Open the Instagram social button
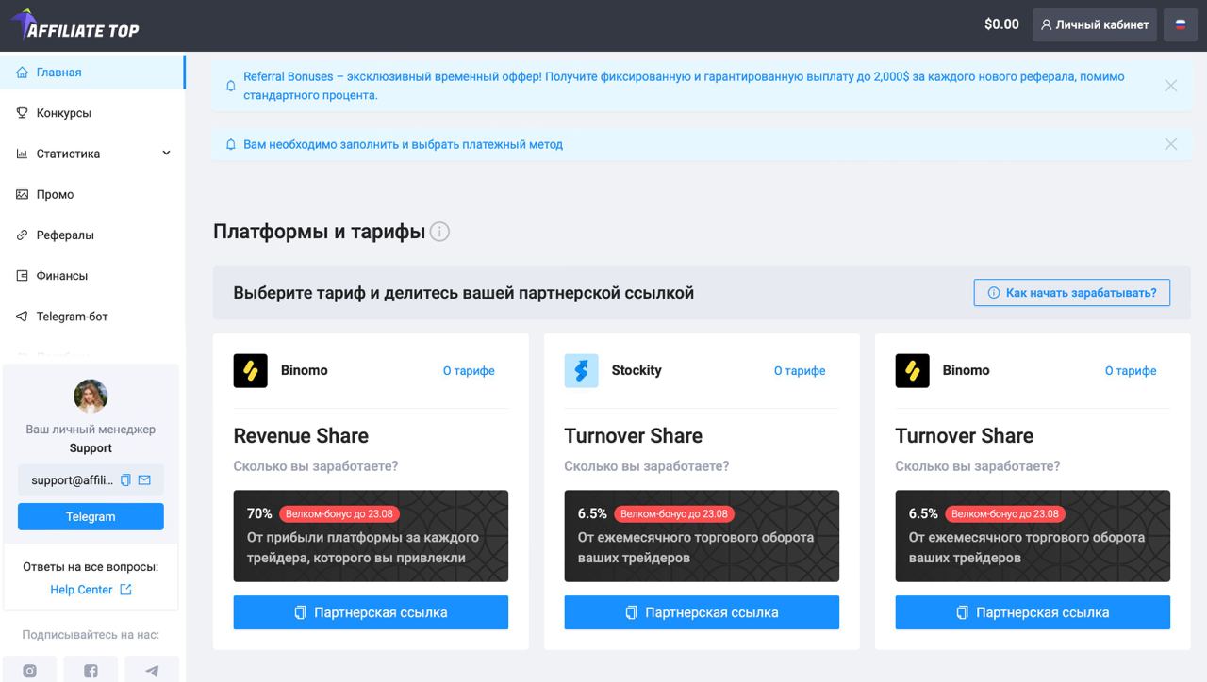This screenshot has width=1207, height=682. click(29, 670)
